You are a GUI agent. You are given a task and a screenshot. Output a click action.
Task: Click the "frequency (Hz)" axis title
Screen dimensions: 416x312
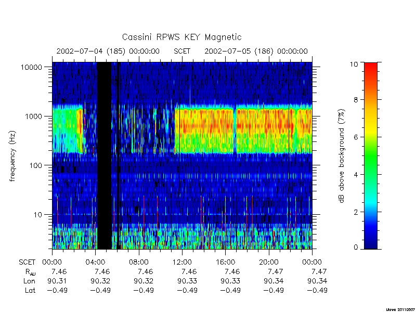[12, 157]
